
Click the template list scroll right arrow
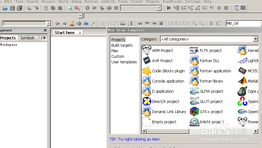(256, 131)
